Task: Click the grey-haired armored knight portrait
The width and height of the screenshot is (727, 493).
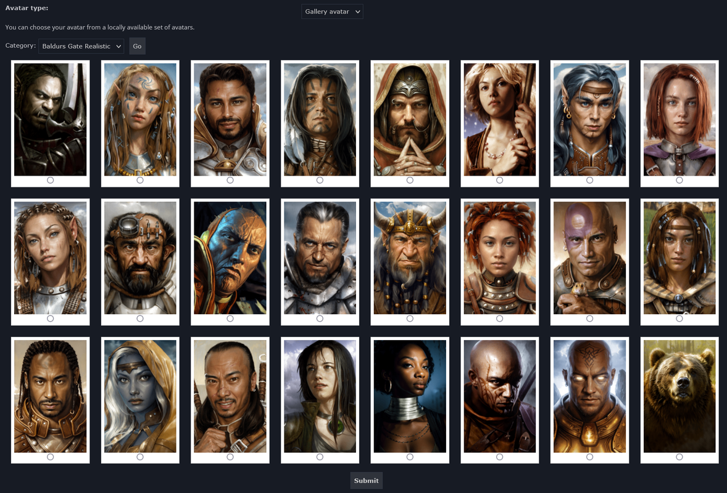Action: (320, 258)
